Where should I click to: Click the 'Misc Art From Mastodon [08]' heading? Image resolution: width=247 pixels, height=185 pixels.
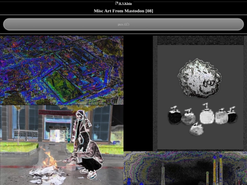[x=123, y=11]
